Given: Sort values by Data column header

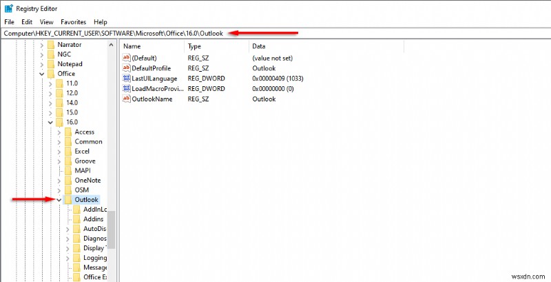Looking at the screenshot, I should click(326, 46).
